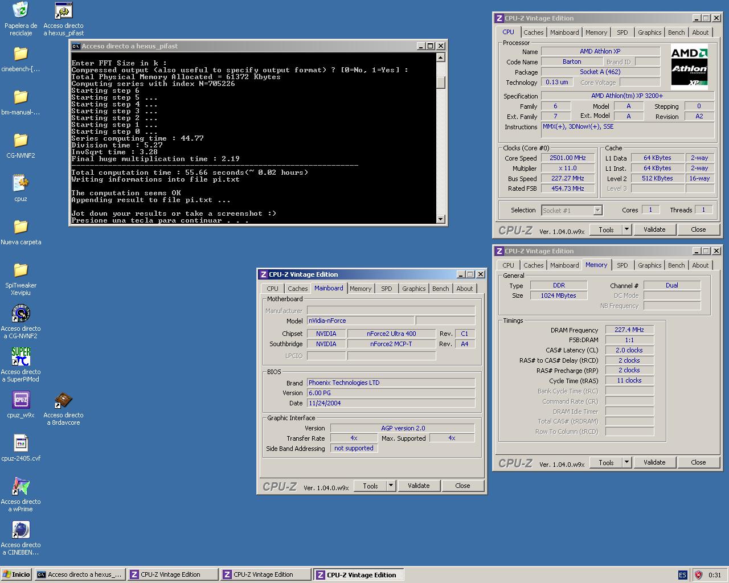
Task: Click the Multiplier x 11.0 field
Action: coord(568,169)
